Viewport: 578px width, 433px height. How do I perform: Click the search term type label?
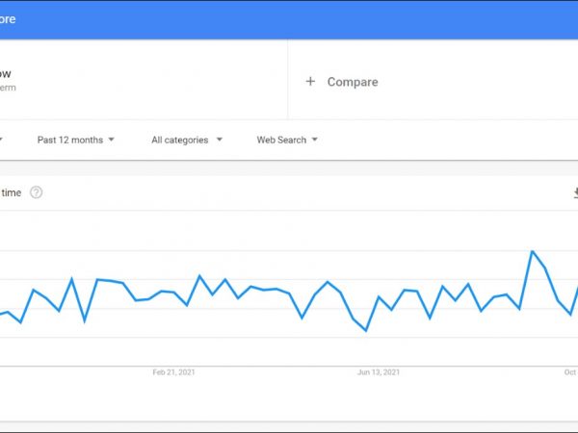[x=9, y=89]
